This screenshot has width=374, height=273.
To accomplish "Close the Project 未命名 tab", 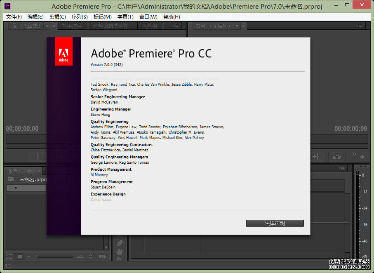I will coord(39,171).
